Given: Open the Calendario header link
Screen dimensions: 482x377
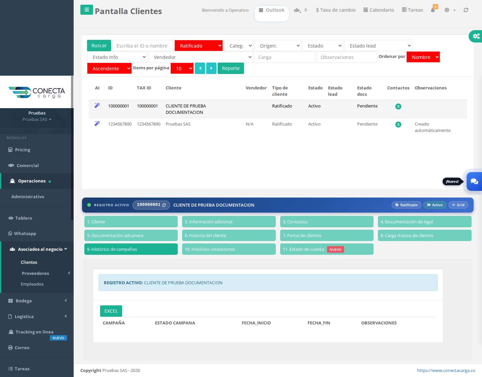Looking at the screenshot, I should click(379, 10).
